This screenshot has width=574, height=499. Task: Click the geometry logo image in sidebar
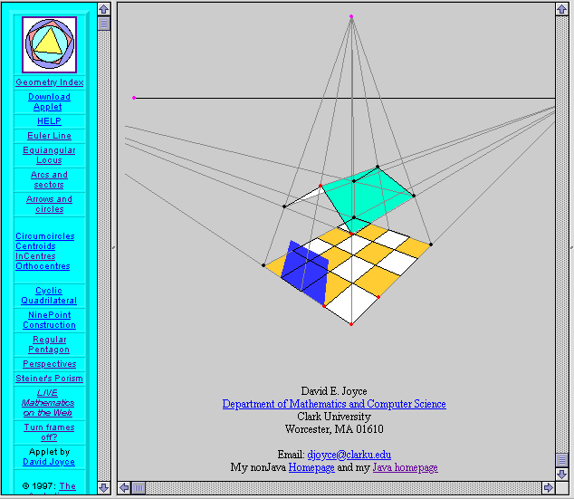50,44
